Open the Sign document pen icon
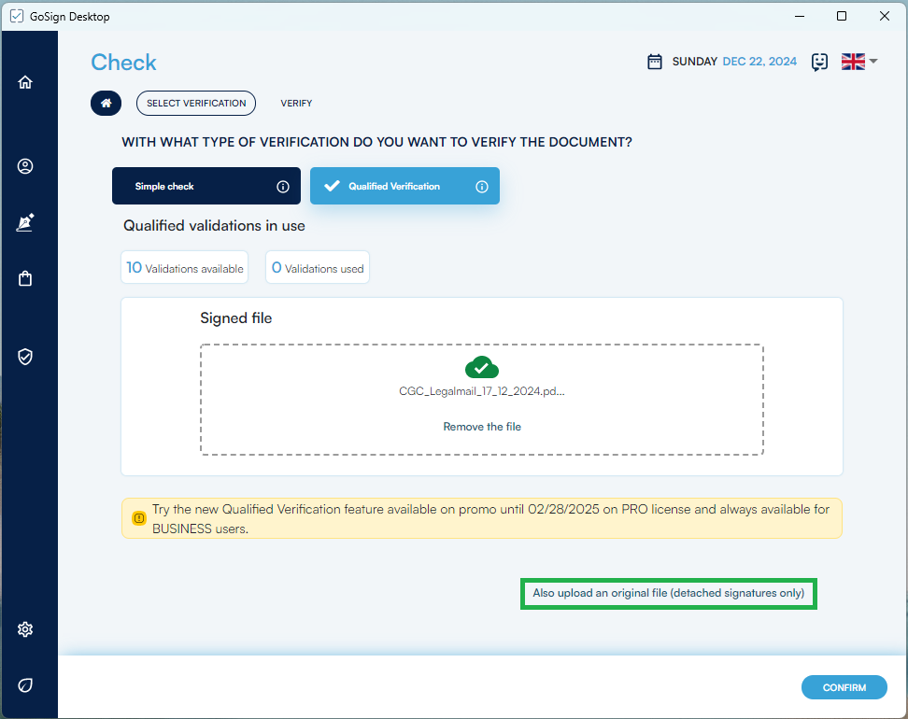908x719 pixels. (x=25, y=223)
